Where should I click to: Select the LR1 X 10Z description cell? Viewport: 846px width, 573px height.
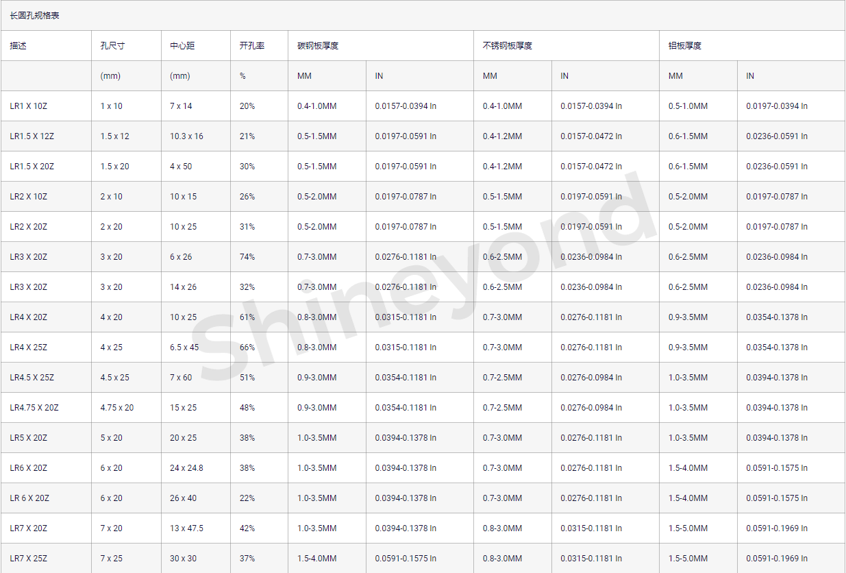[29, 106]
